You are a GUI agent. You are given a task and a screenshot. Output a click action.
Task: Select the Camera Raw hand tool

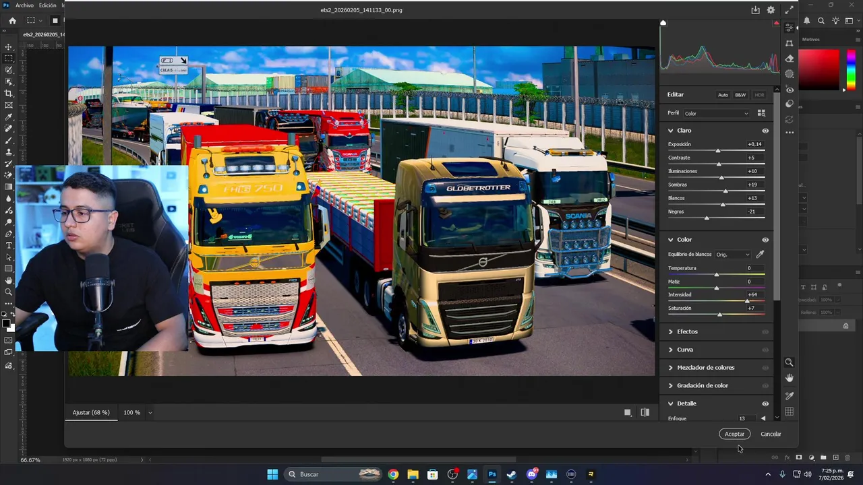pos(790,378)
